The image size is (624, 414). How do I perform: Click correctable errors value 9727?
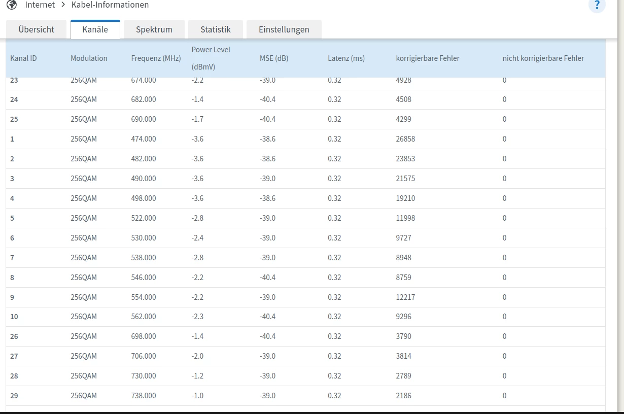pos(403,238)
